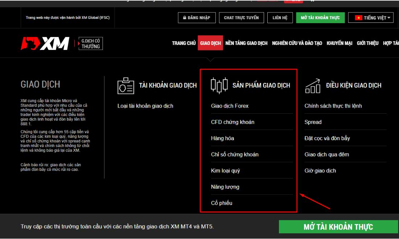
Task: Click the 'Truy cập các thị trường toàn cầu' text
Action: tap(117, 227)
